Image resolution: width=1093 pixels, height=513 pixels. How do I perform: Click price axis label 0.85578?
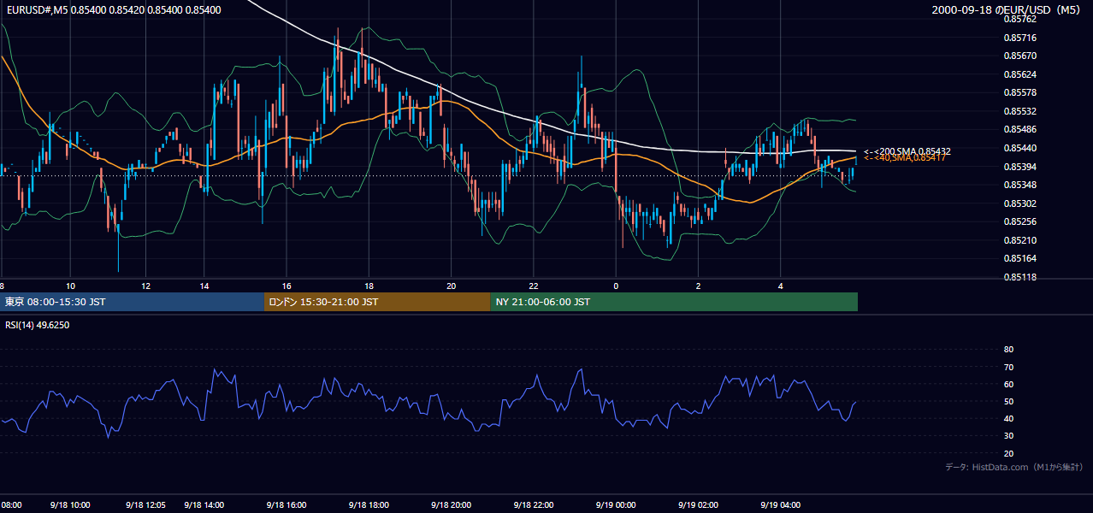coord(1020,92)
